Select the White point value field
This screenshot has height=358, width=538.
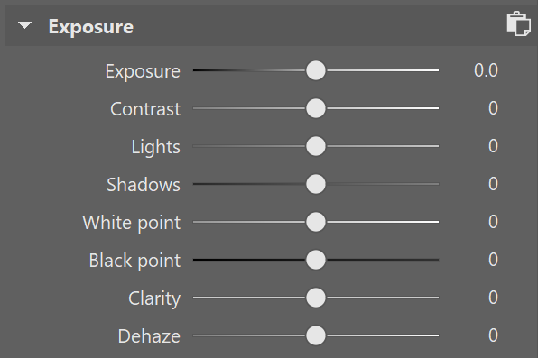(493, 222)
